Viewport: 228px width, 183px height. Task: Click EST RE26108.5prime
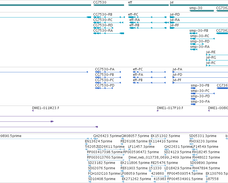(x=122, y=144)
